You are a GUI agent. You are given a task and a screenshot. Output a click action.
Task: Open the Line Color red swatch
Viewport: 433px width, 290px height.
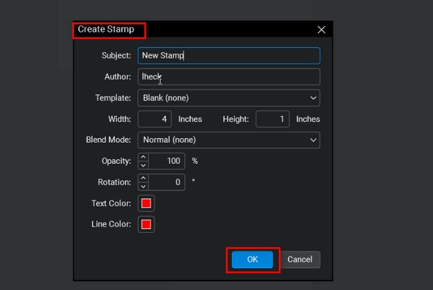[146, 224]
